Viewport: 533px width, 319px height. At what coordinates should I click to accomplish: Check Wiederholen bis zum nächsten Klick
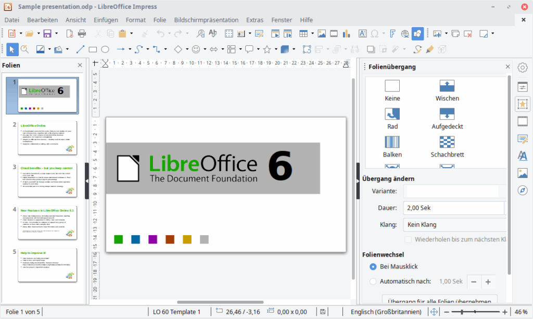tap(409, 239)
